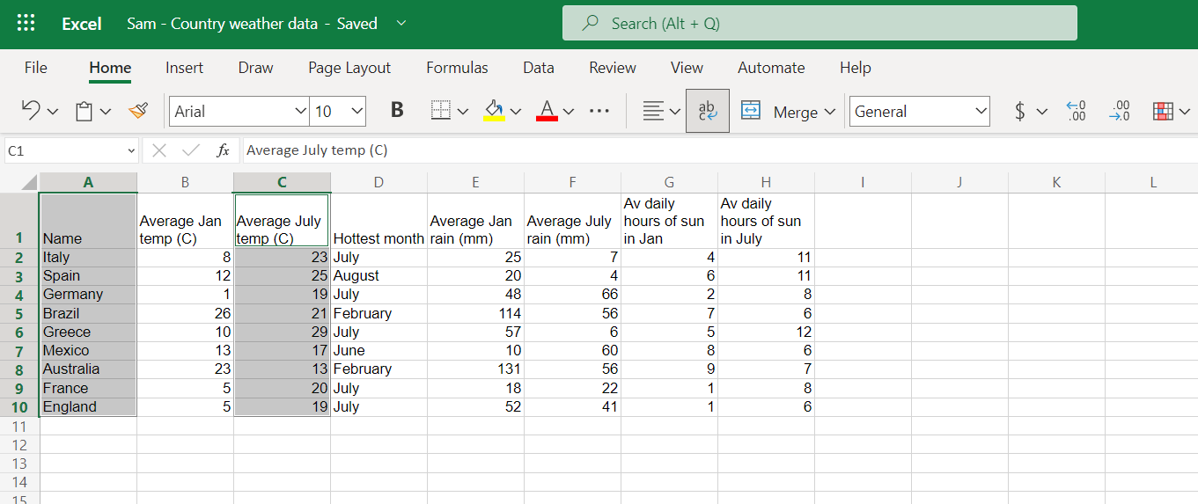Apply yellow fill color bucket

[494, 111]
